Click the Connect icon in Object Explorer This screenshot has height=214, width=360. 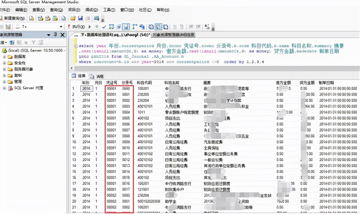tap(12, 42)
